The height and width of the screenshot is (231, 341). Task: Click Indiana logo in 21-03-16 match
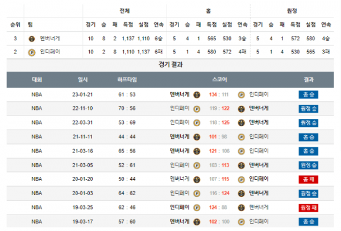click(x=241, y=151)
